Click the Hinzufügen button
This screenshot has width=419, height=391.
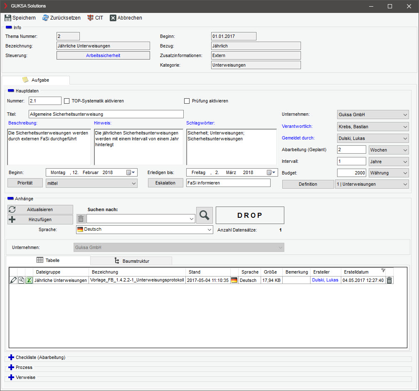(x=40, y=220)
